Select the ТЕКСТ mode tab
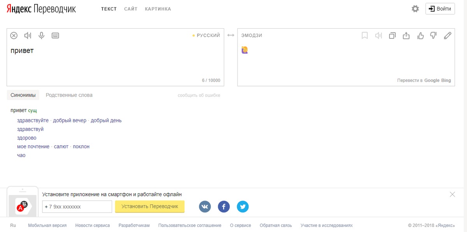Screen dimensions: 467x232 (x=109, y=9)
